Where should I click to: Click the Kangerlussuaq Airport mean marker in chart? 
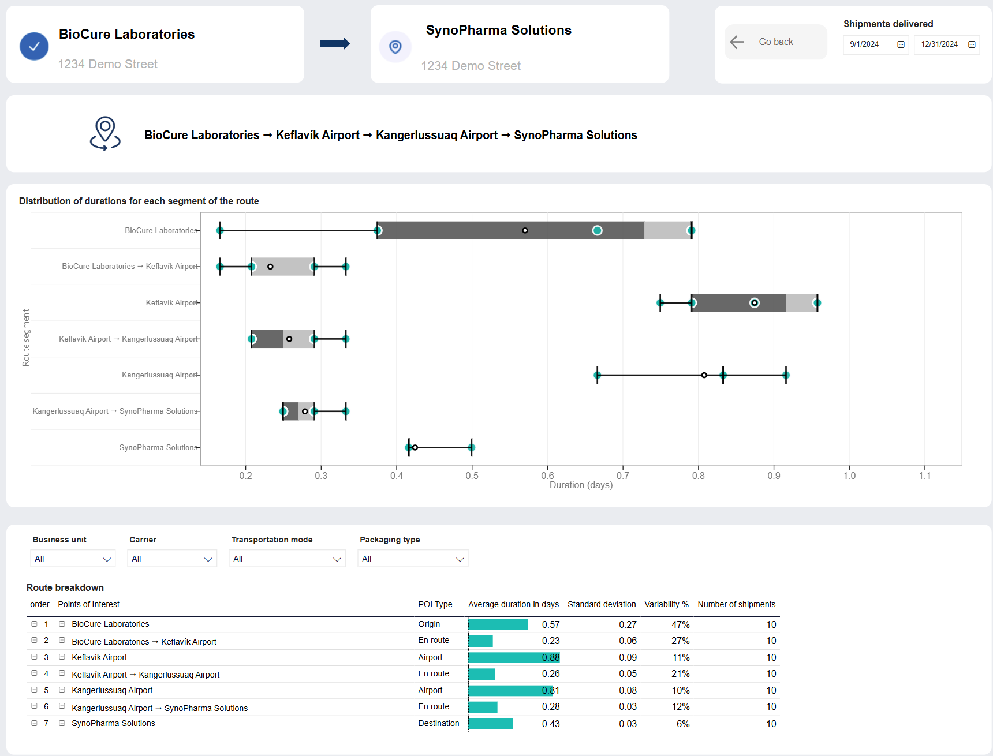tap(704, 375)
